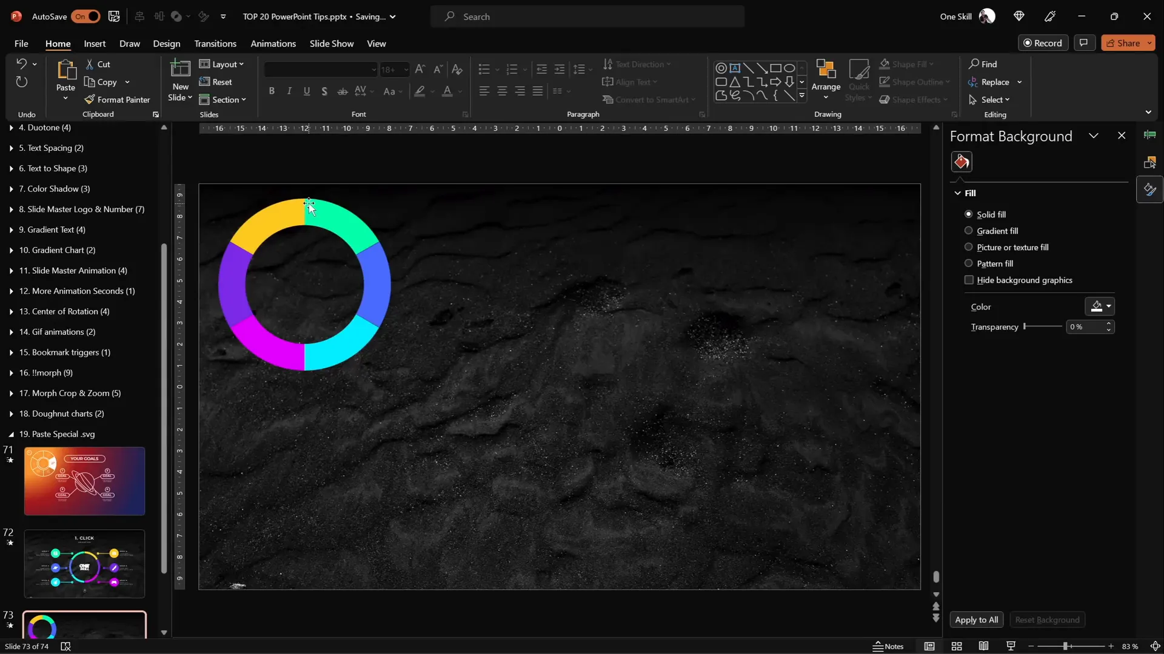Click the purple doughnut segment

click(235, 283)
